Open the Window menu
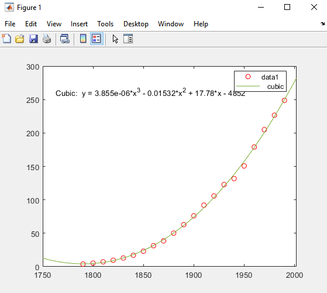 point(171,24)
